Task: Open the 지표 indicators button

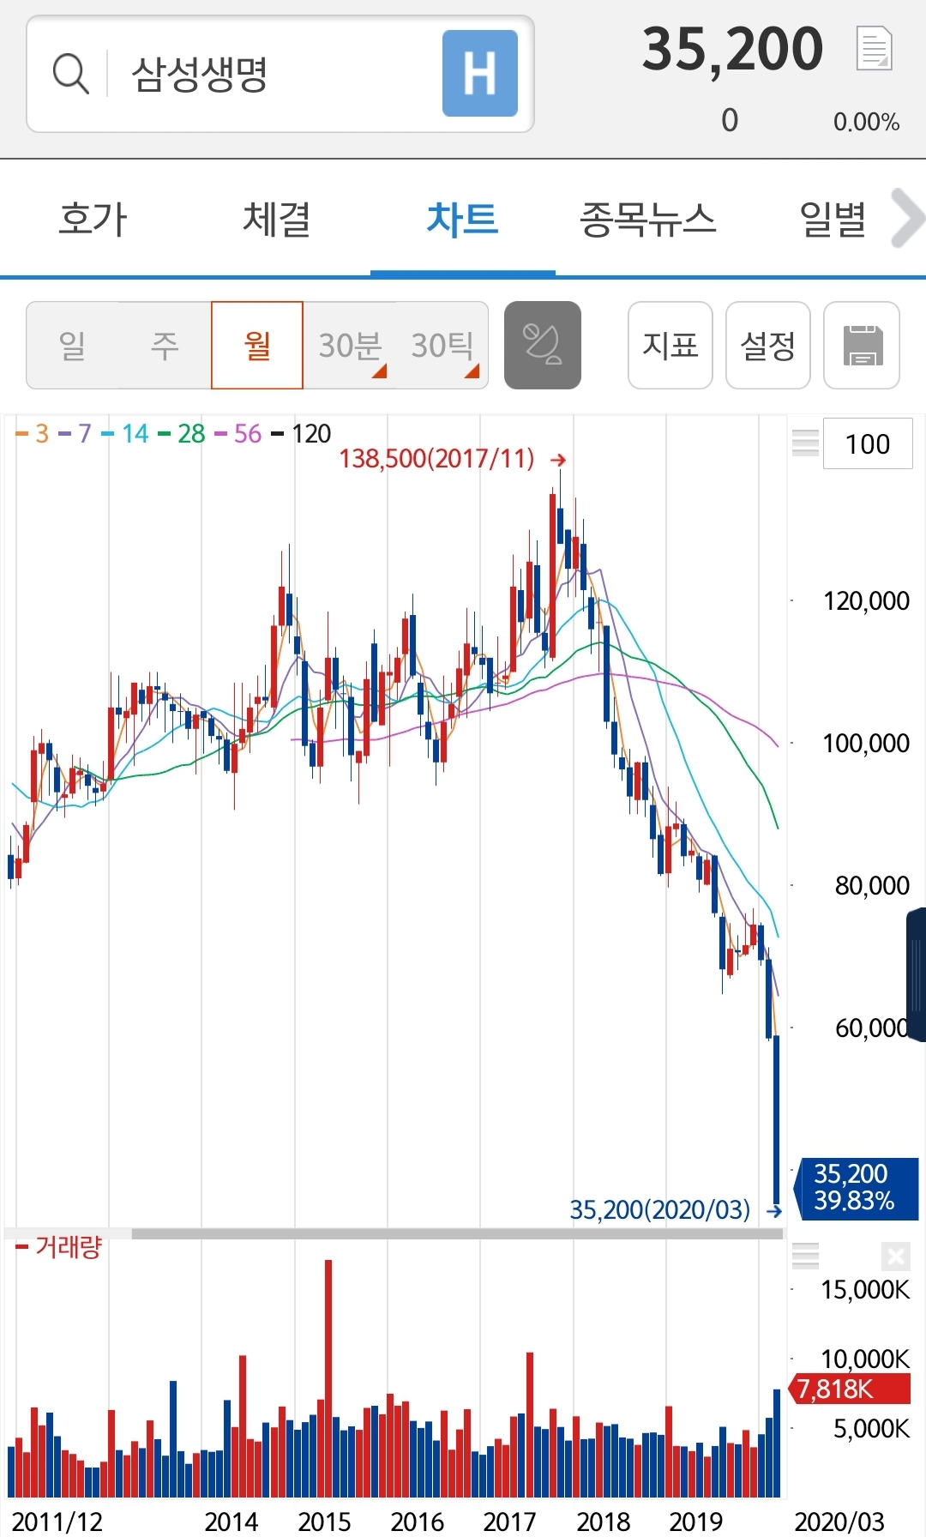Action: (x=670, y=346)
